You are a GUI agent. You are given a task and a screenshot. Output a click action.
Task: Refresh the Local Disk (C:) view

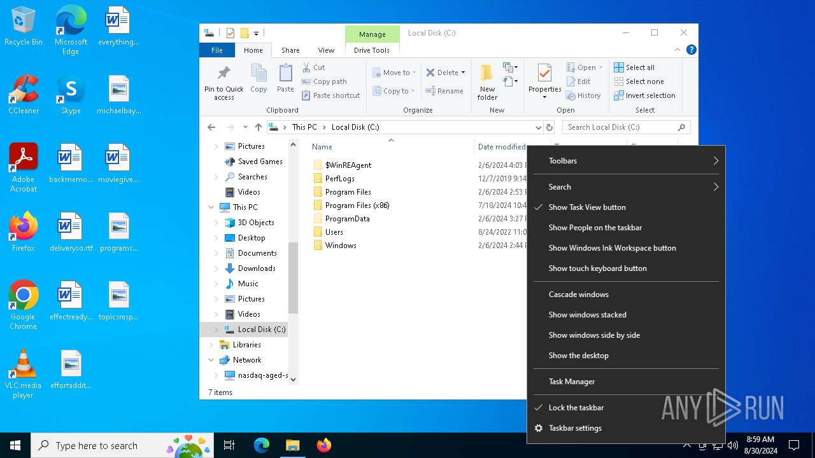(549, 127)
